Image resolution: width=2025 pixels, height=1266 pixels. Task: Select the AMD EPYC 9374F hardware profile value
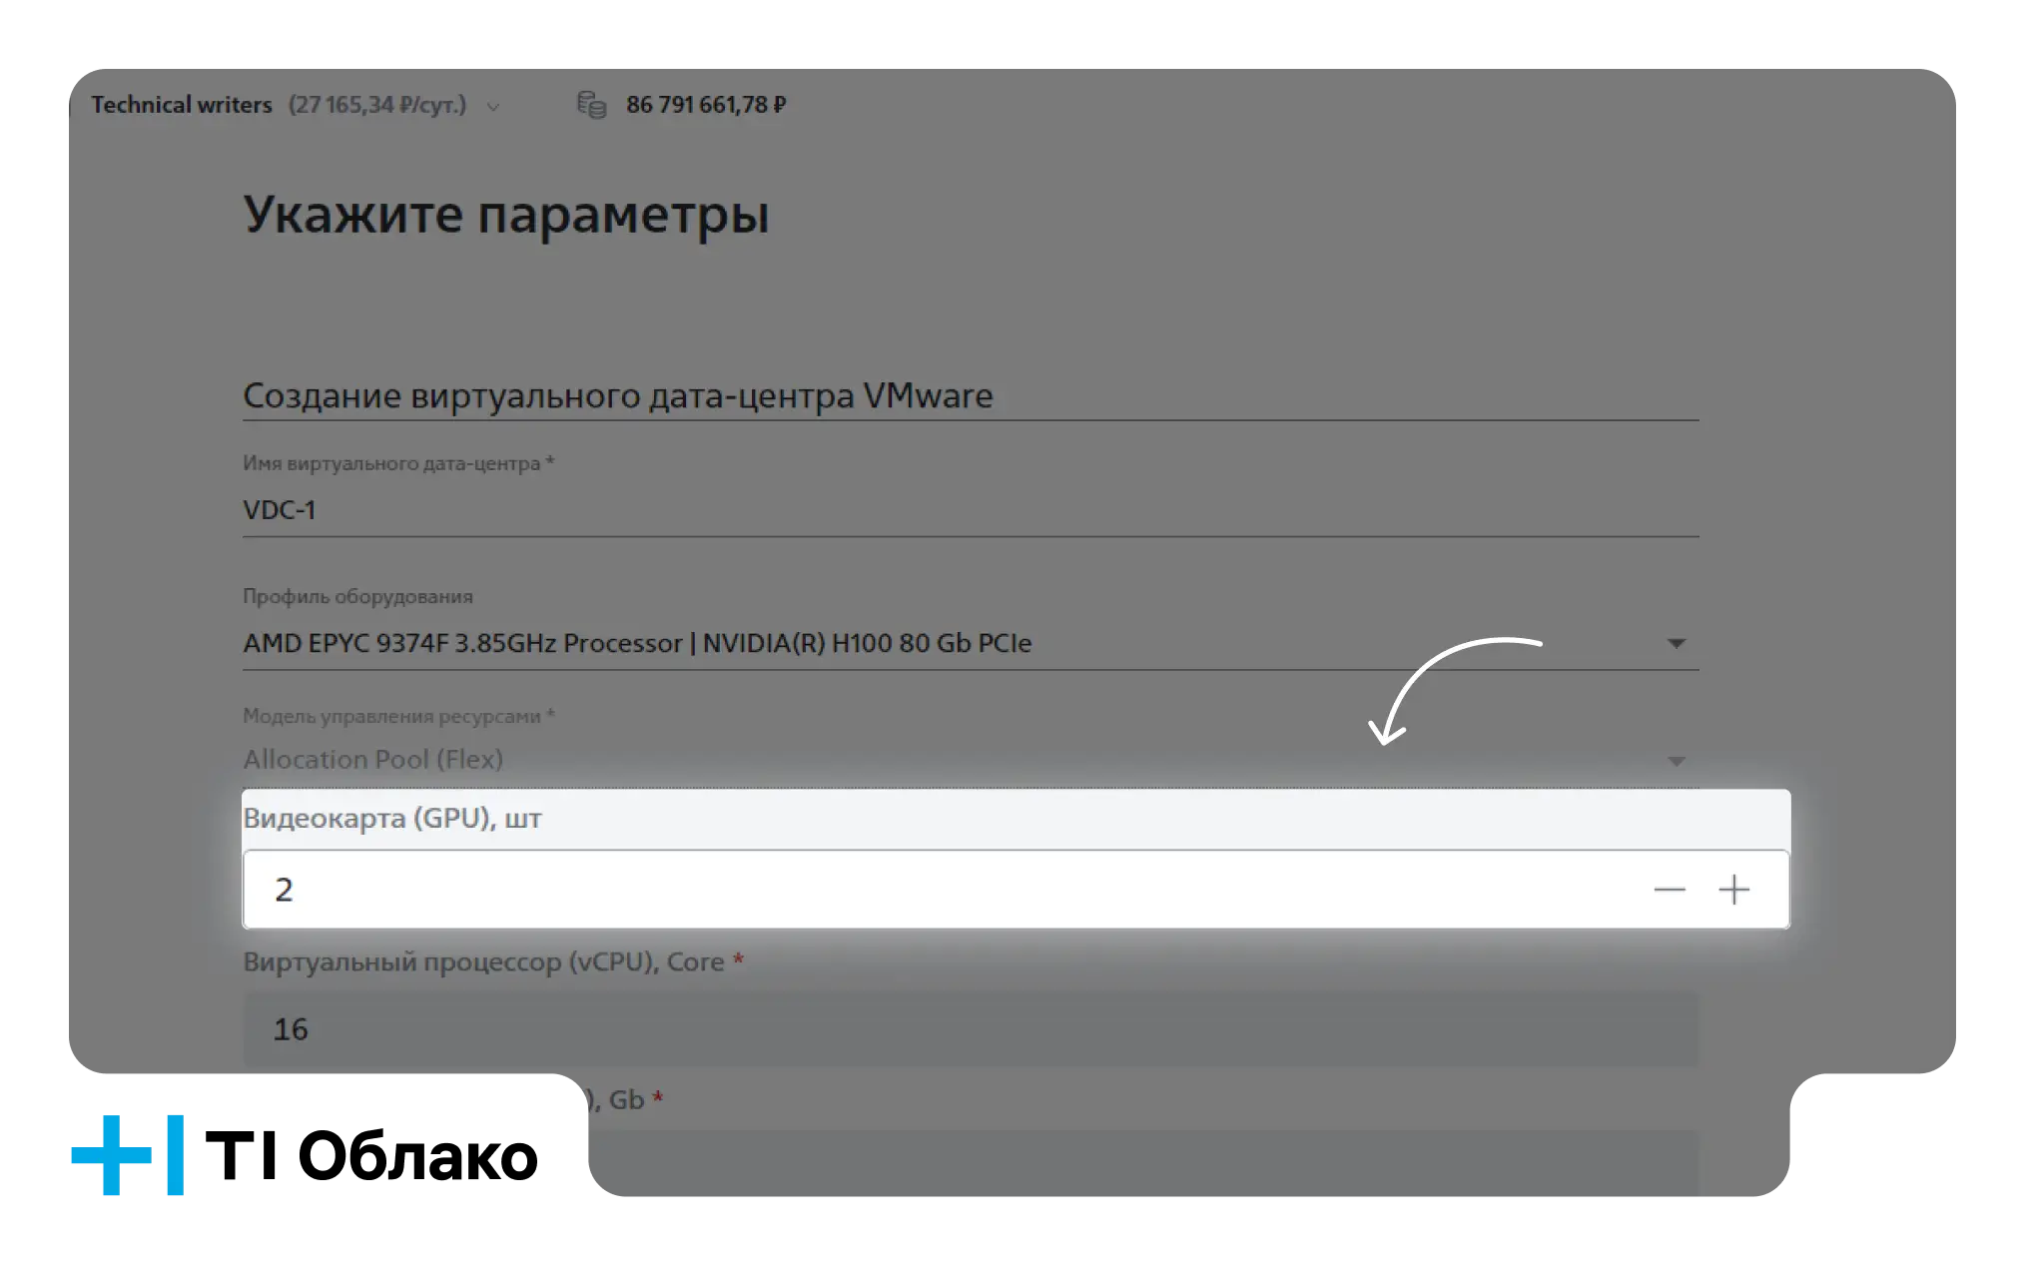[x=637, y=643]
